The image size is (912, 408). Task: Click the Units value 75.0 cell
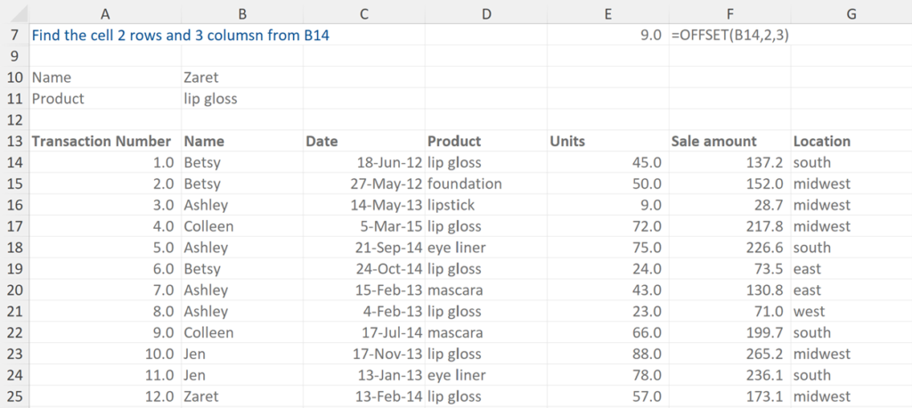pyautogui.click(x=607, y=248)
